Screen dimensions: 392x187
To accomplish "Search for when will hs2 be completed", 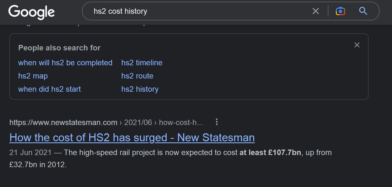I will [65, 63].
